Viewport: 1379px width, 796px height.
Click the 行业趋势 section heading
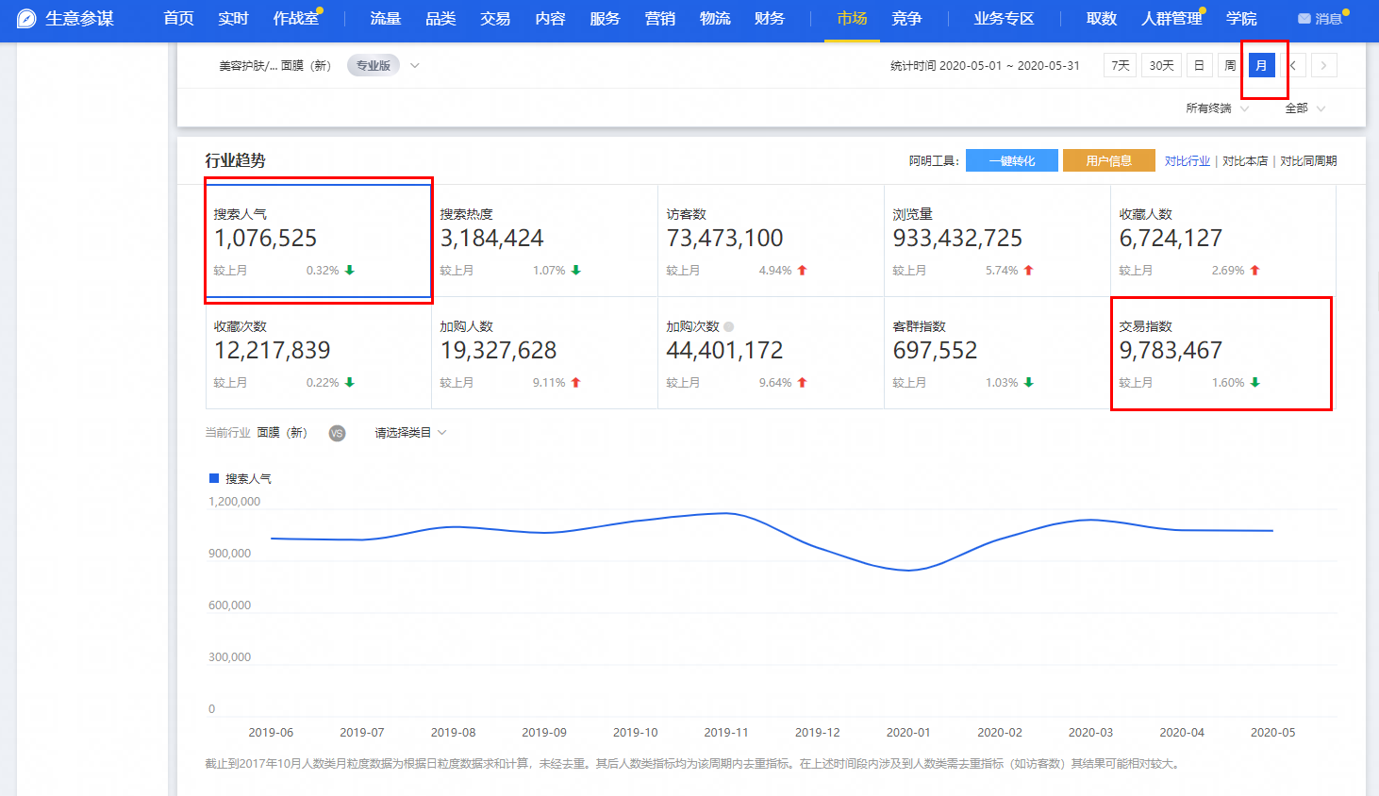[x=236, y=160]
